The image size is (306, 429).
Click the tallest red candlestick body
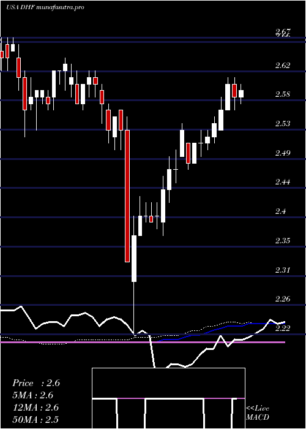[x=127, y=196]
